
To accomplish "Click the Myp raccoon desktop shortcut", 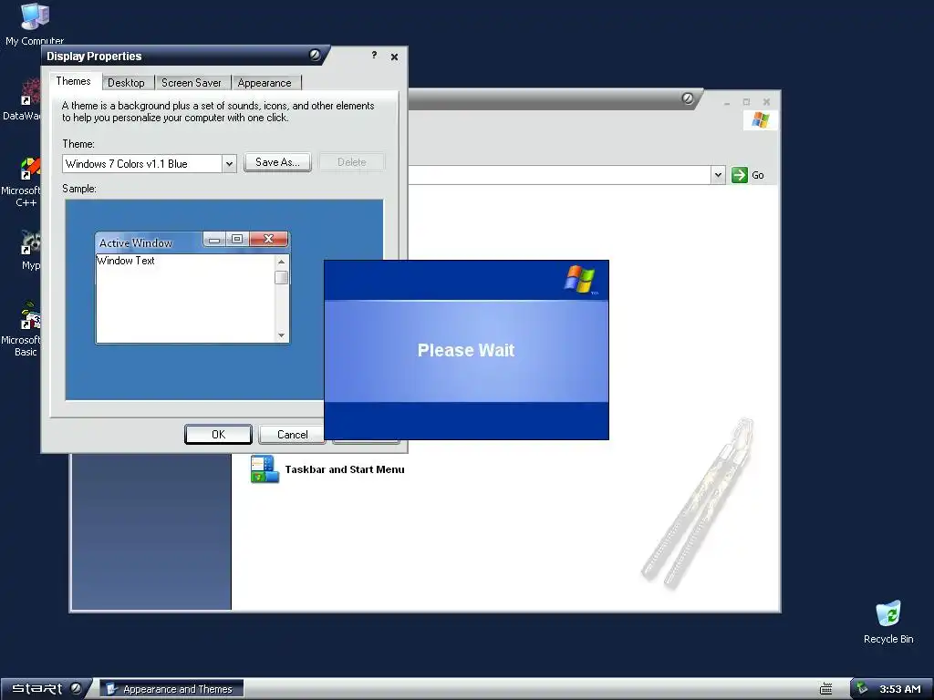I will [30, 242].
